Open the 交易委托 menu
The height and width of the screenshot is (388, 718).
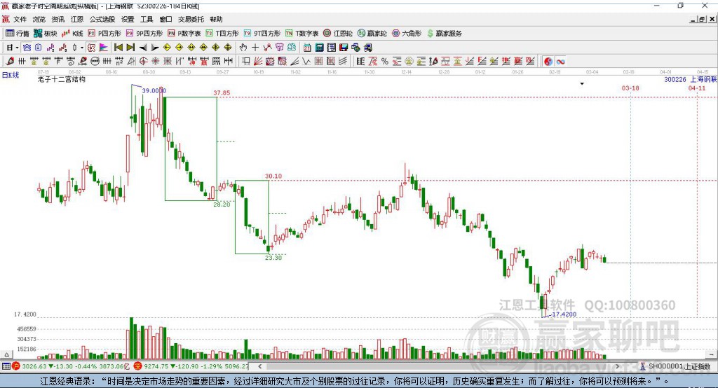point(191,19)
